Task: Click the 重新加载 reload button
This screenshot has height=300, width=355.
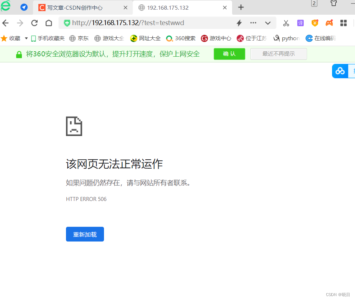Action: click(85, 234)
